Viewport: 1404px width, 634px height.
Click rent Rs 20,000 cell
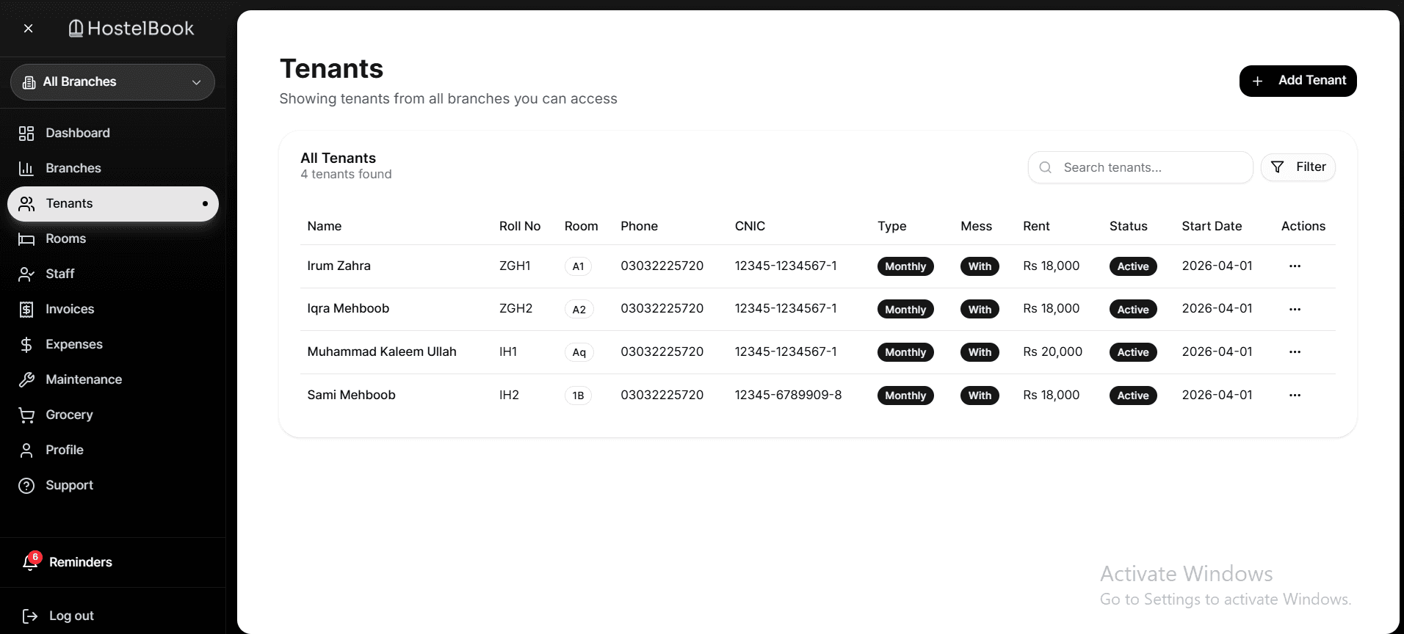[1053, 351]
